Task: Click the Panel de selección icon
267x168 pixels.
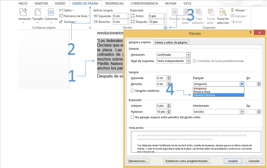Action: pos(223,13)
